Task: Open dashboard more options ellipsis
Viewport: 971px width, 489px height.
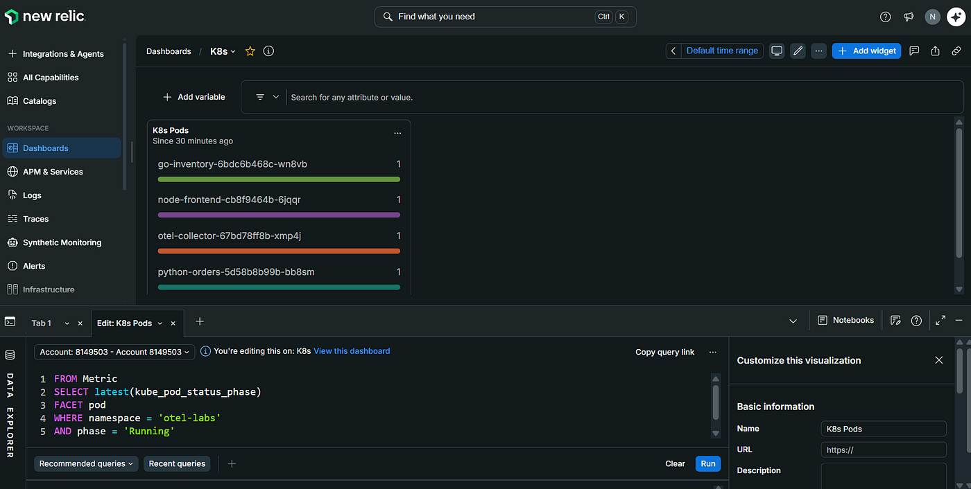Action: (819, 51)
